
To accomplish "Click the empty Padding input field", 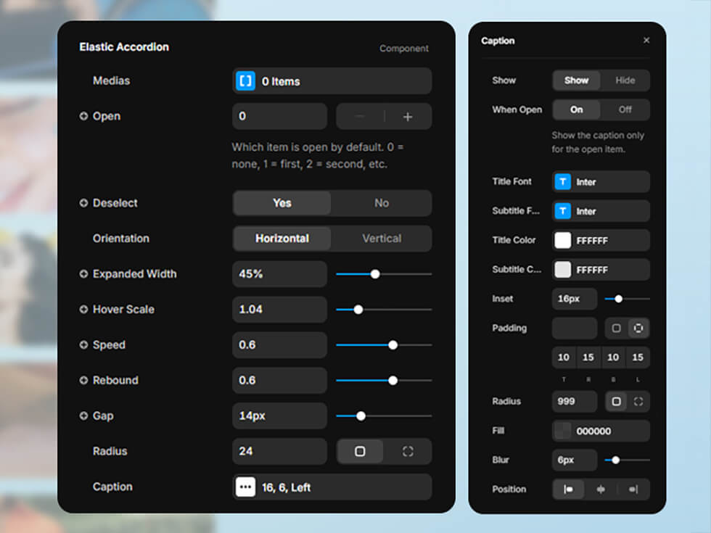I will point(575,328).
